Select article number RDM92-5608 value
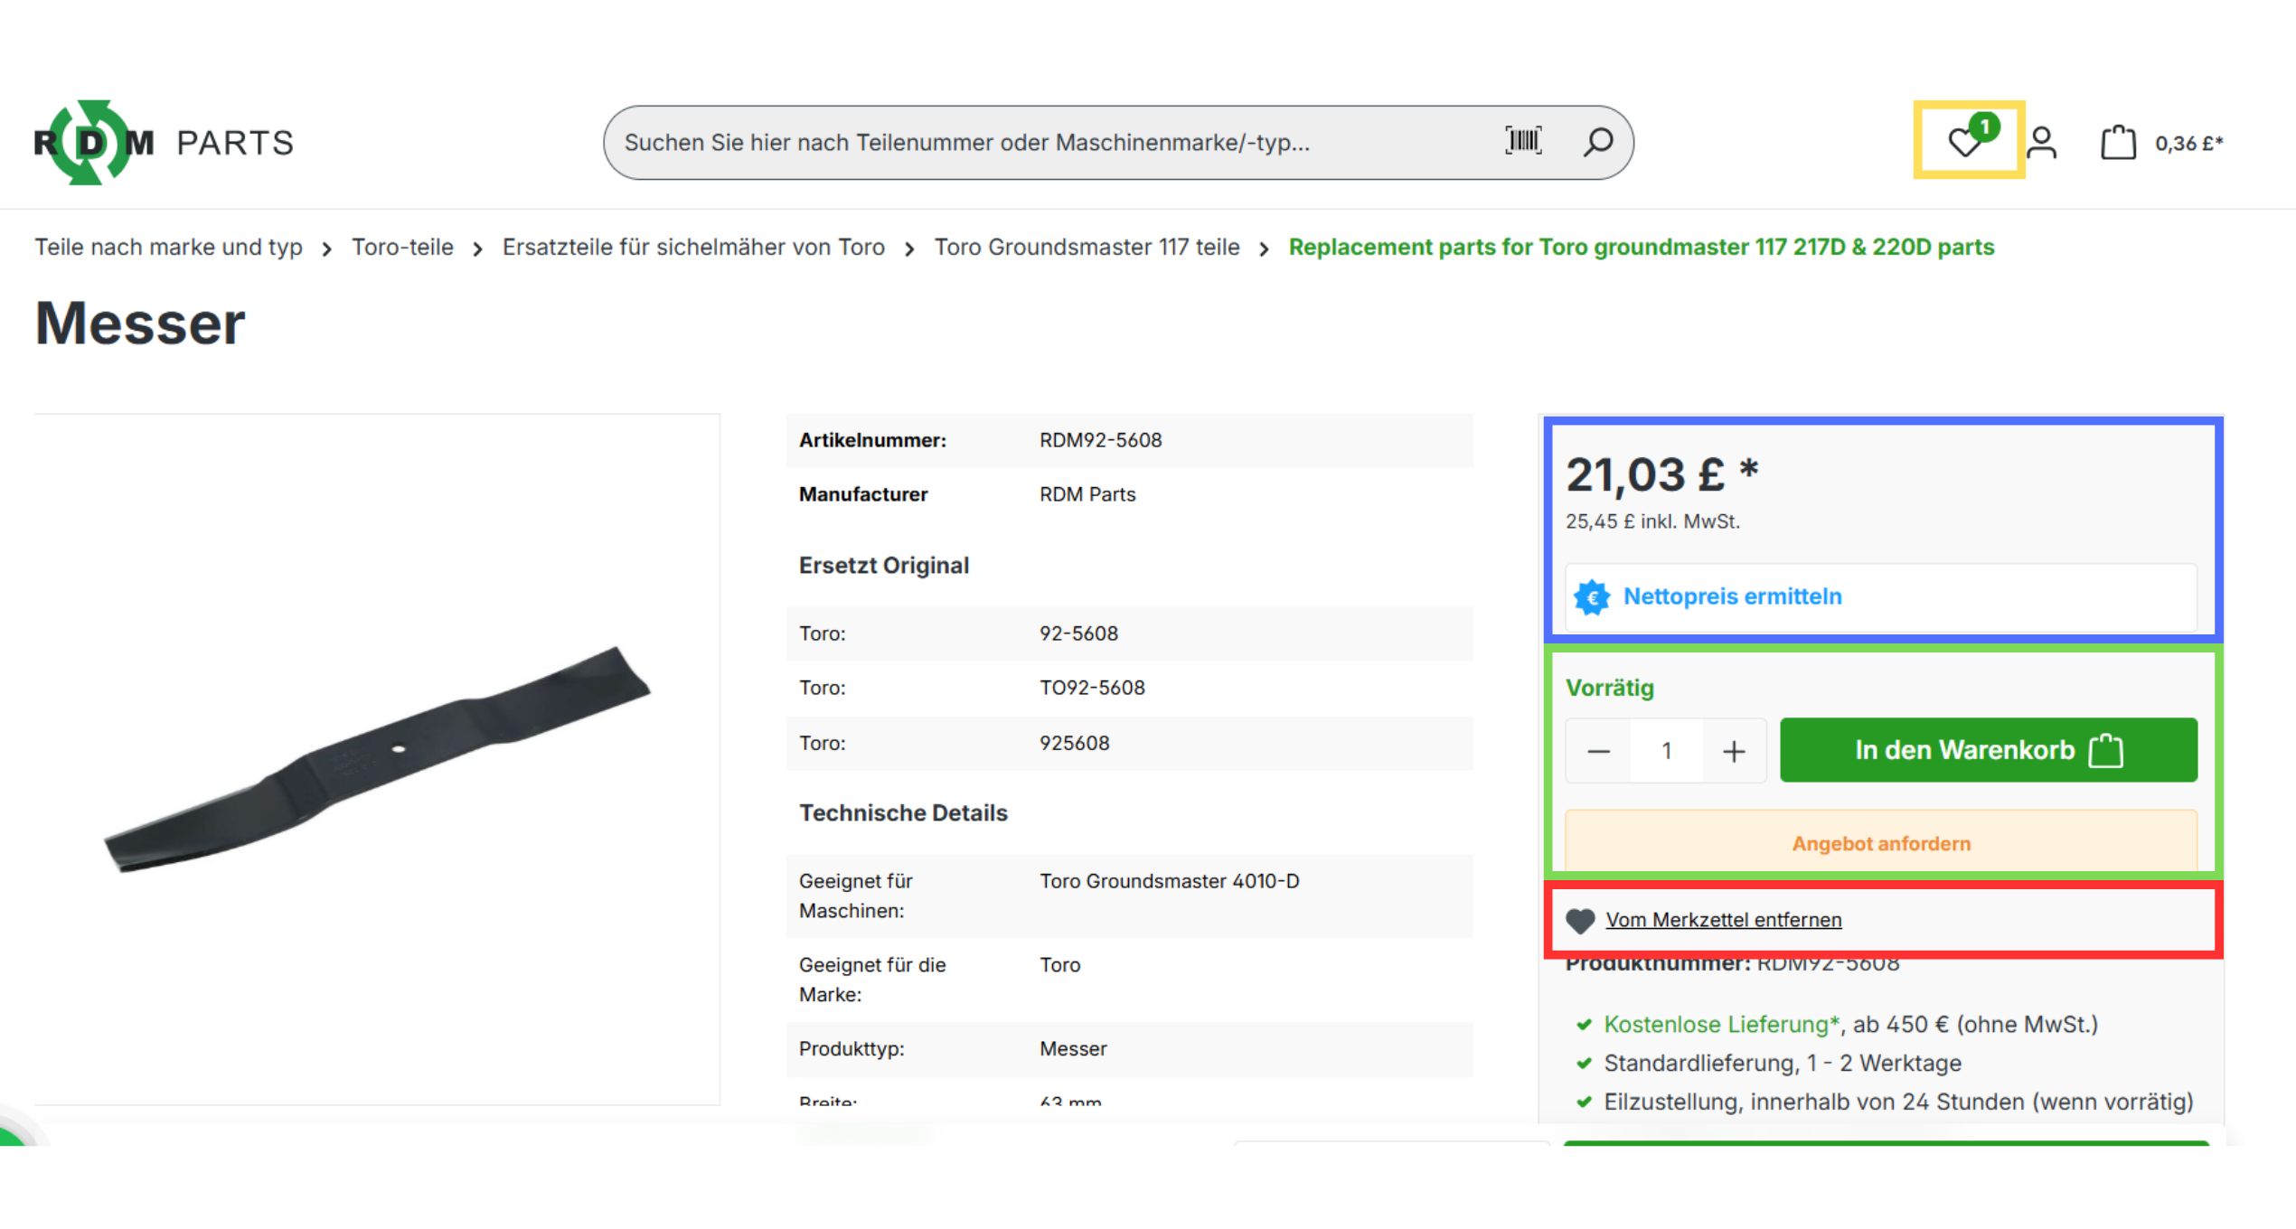The image size is (2296, 1229). pos(1100,440)
